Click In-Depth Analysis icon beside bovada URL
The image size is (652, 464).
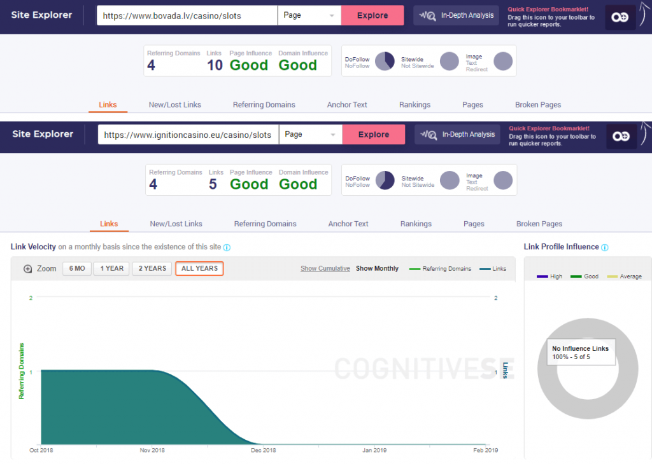pos(427,16)
